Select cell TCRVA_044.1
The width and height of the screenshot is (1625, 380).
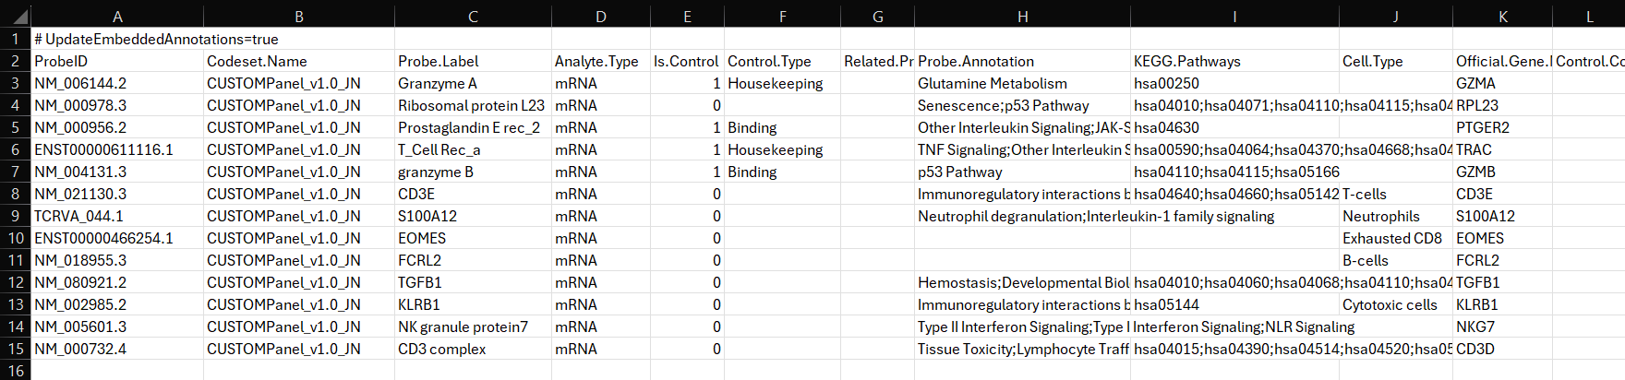coord(117,216)
